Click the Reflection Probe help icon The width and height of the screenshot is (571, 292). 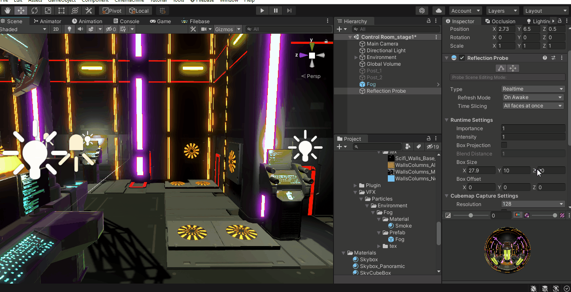click(545, 58)
